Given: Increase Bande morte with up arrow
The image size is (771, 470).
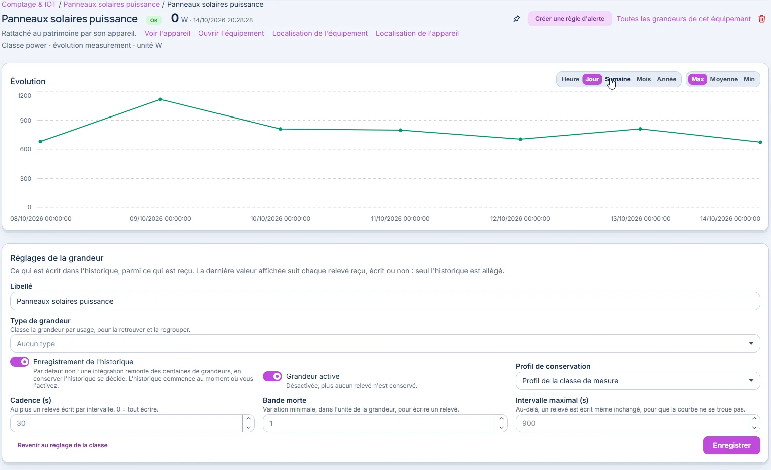Looking at the screenshot, I should point(502,419).
